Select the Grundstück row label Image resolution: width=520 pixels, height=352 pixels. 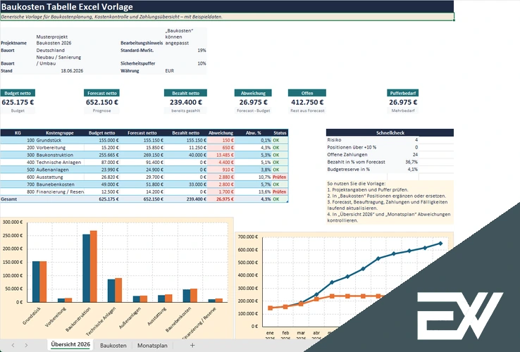(49, 140)
